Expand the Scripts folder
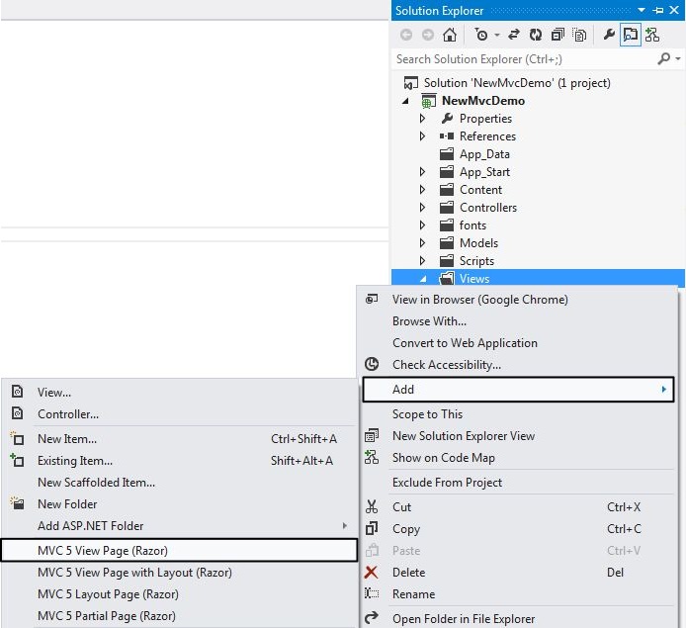The height and width of the screenshot is (628, 686). (x=422, y=261)
